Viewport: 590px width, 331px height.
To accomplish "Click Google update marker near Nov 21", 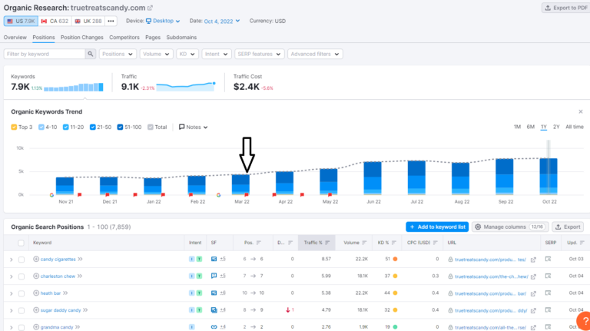I will 51,195.
